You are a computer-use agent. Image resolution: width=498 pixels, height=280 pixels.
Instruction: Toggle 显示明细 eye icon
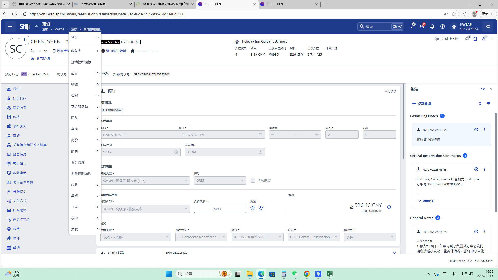coord(33,59)
